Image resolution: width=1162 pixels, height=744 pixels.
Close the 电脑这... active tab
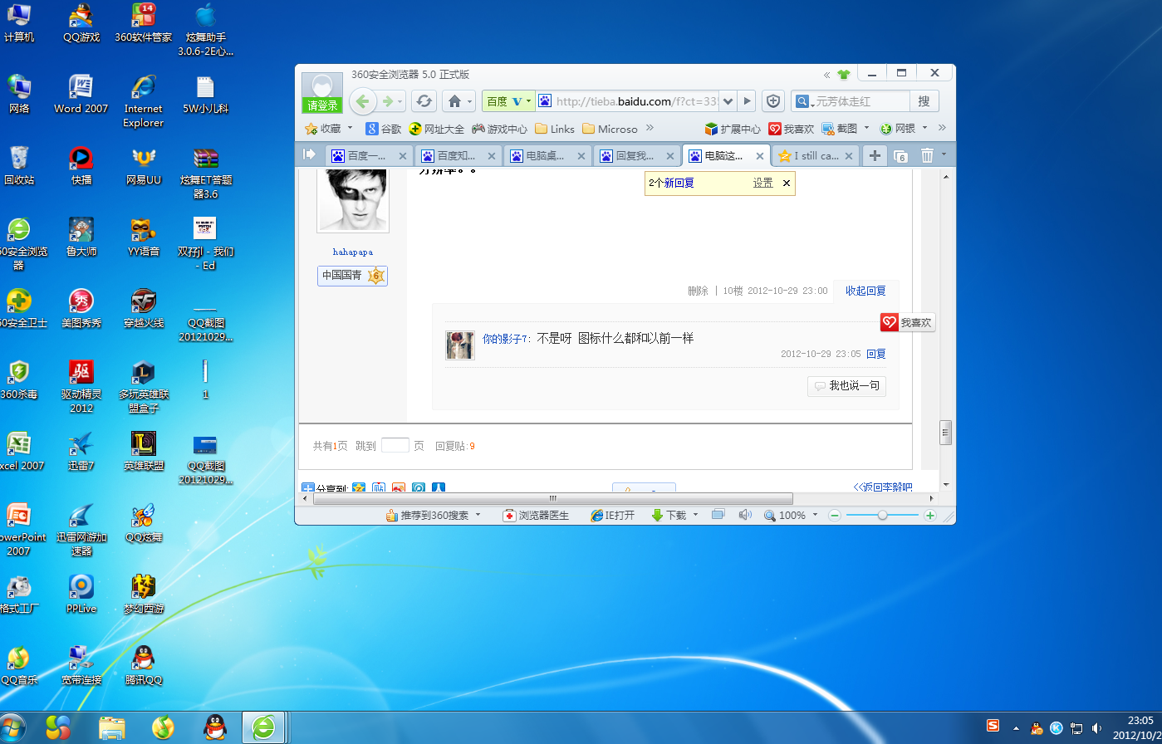tap(759, 155)
